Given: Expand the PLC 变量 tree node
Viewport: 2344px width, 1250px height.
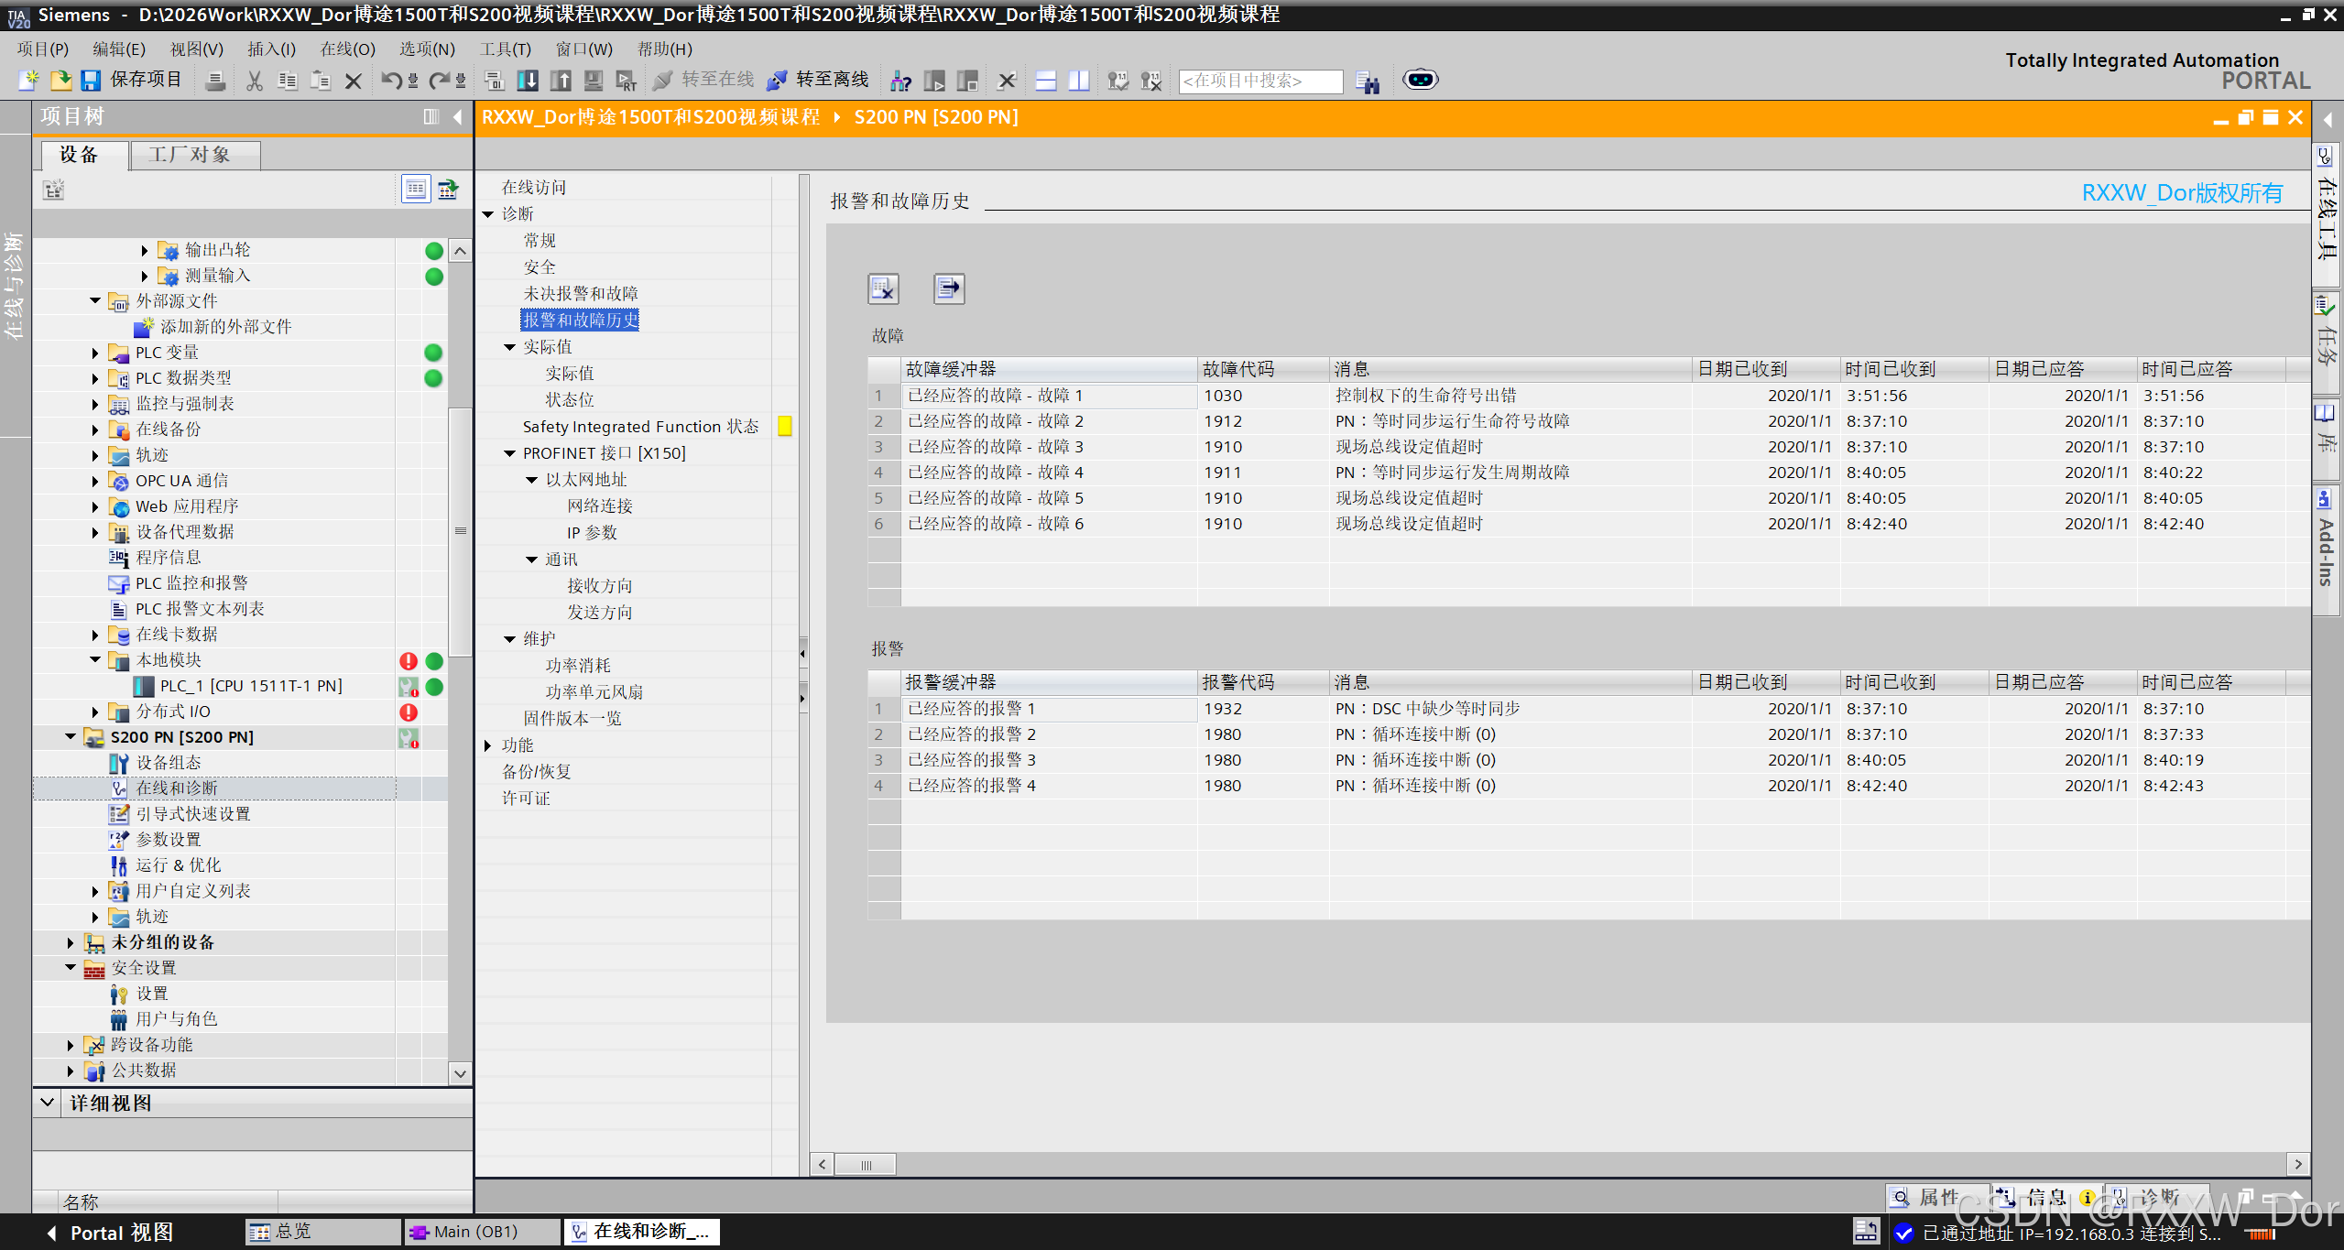Looking at the screenshot, I should point(95,353).
